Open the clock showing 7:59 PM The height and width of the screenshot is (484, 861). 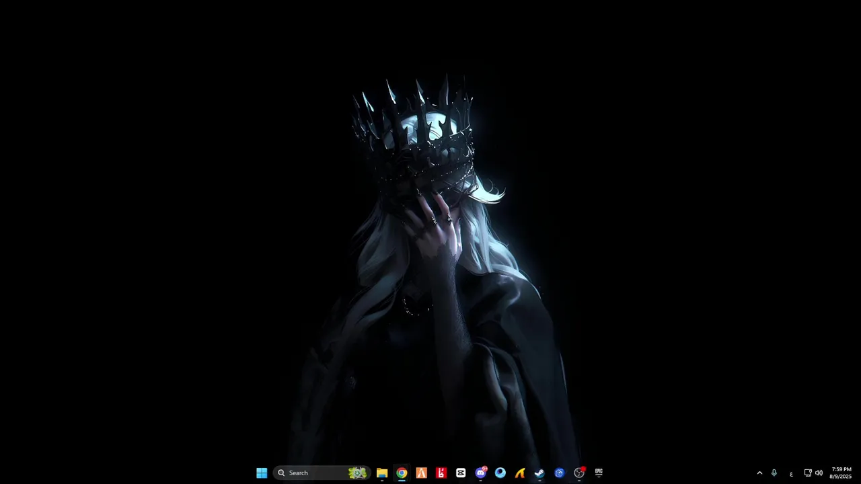pos(841,473)
